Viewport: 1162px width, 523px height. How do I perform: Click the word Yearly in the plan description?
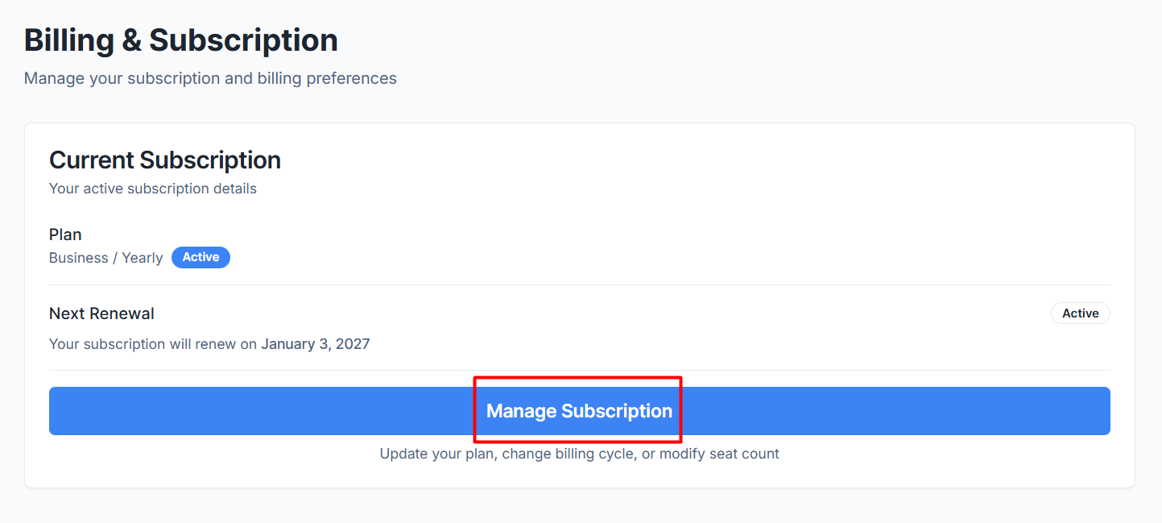[x=143, y=258]
